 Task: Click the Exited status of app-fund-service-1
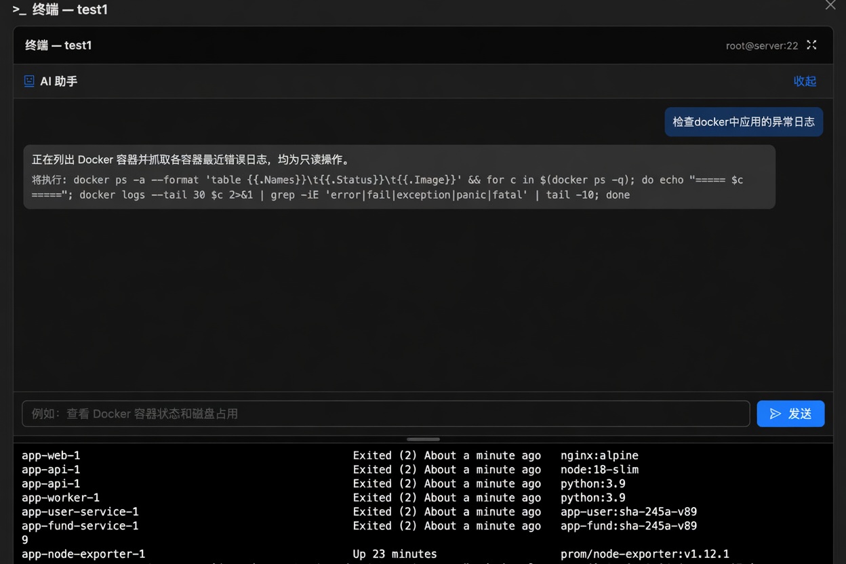click(x=447, y=526)
